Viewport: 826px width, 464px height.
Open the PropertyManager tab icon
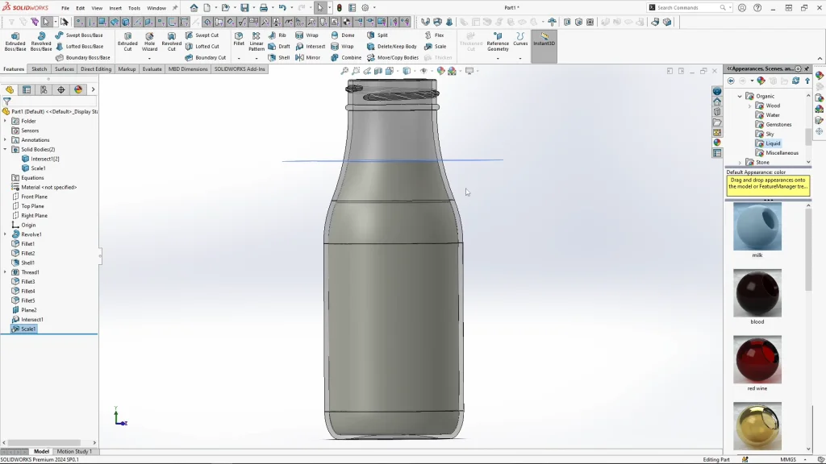27,90
